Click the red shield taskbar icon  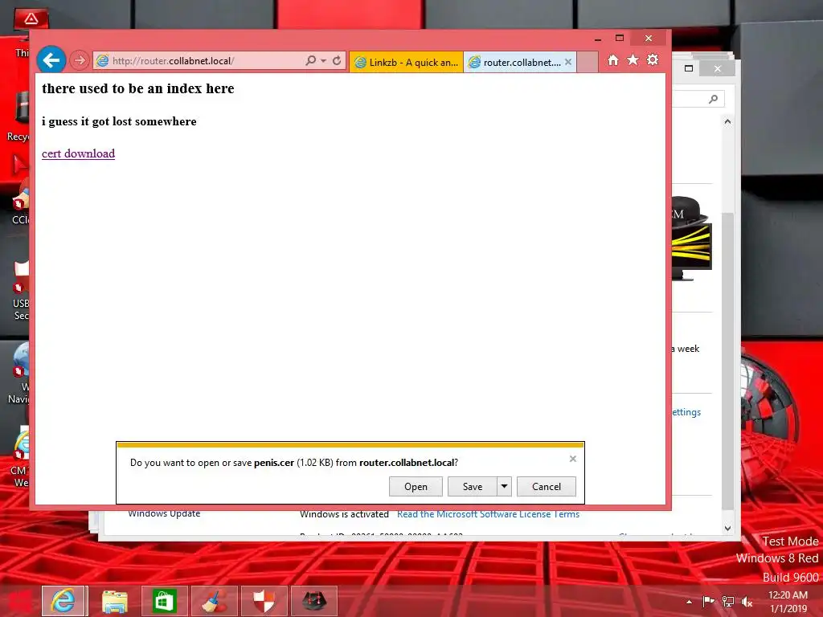tap(264, 601)
